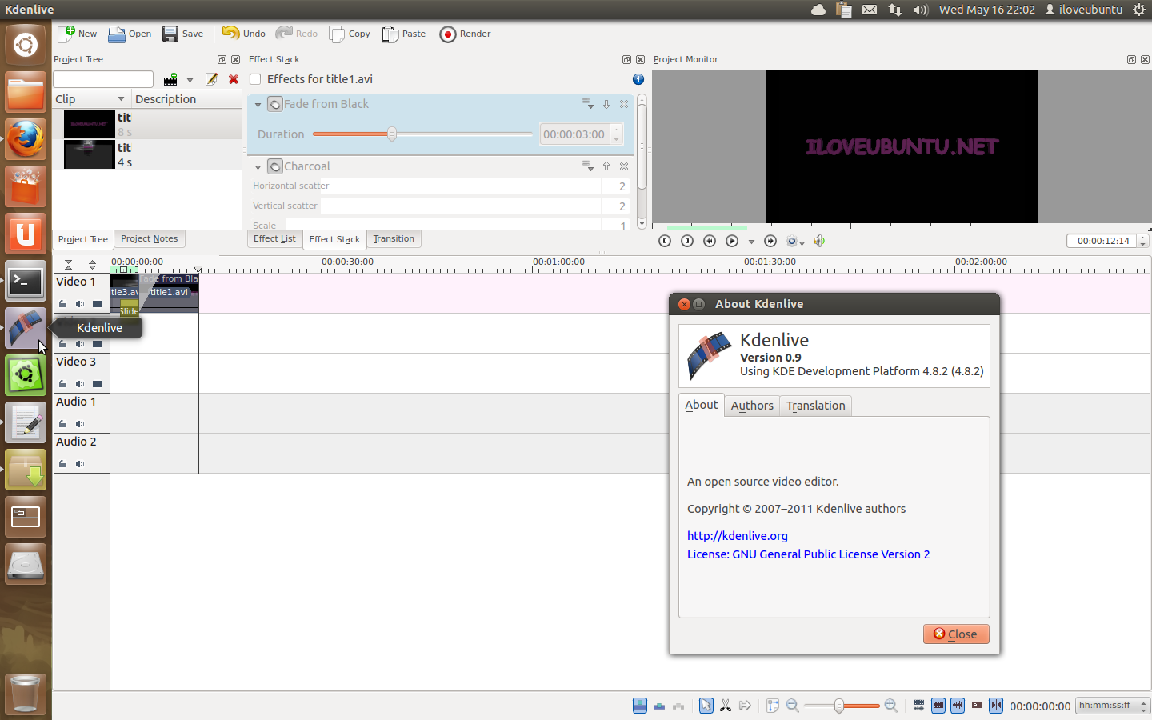Select the 8 s clip thumbnail in Project Tree
The height and width of the screenshot is (720, 1152).
pos(90,124)
